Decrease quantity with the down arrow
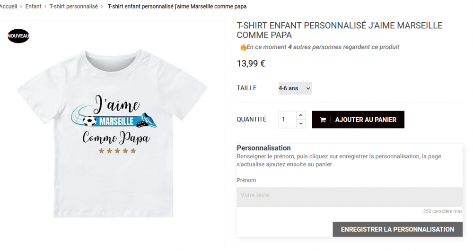The width and height of the screenshot is (473, 251). pyautogui.click(x=301, y=123)
